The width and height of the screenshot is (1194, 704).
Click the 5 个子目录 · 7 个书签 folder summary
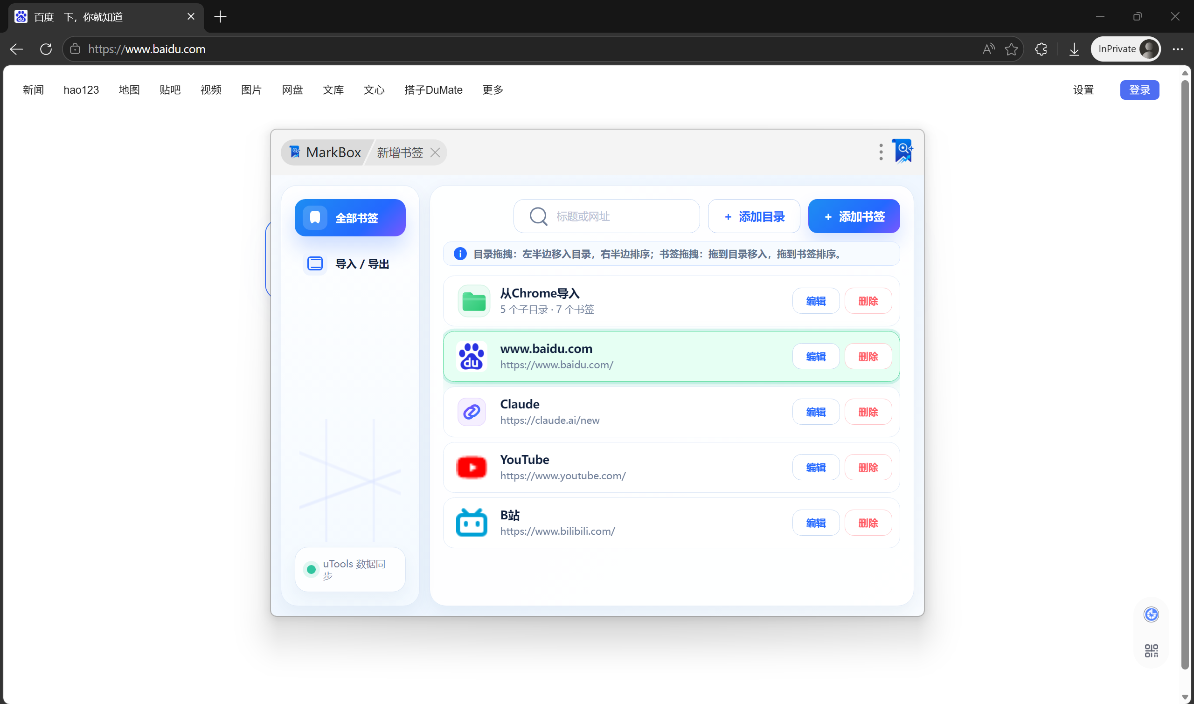[547, 309]
